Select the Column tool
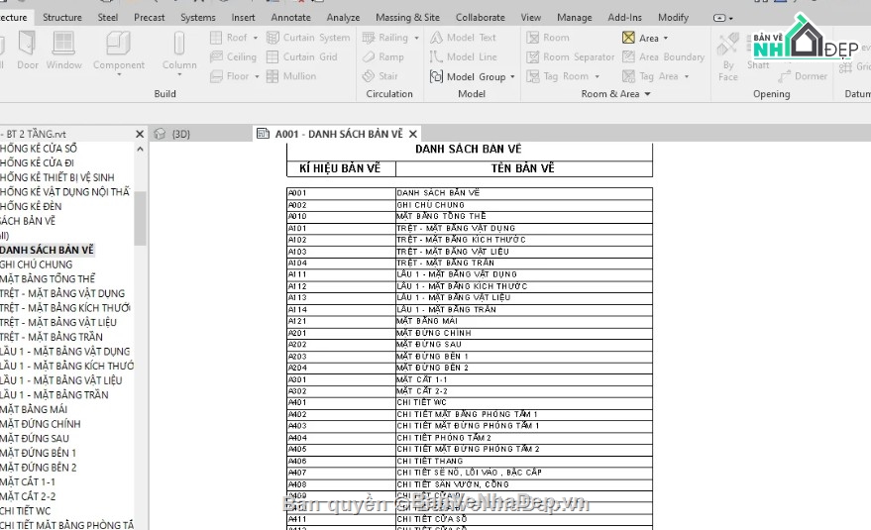Viewport: 871px width, 530px height. point(179,51)
